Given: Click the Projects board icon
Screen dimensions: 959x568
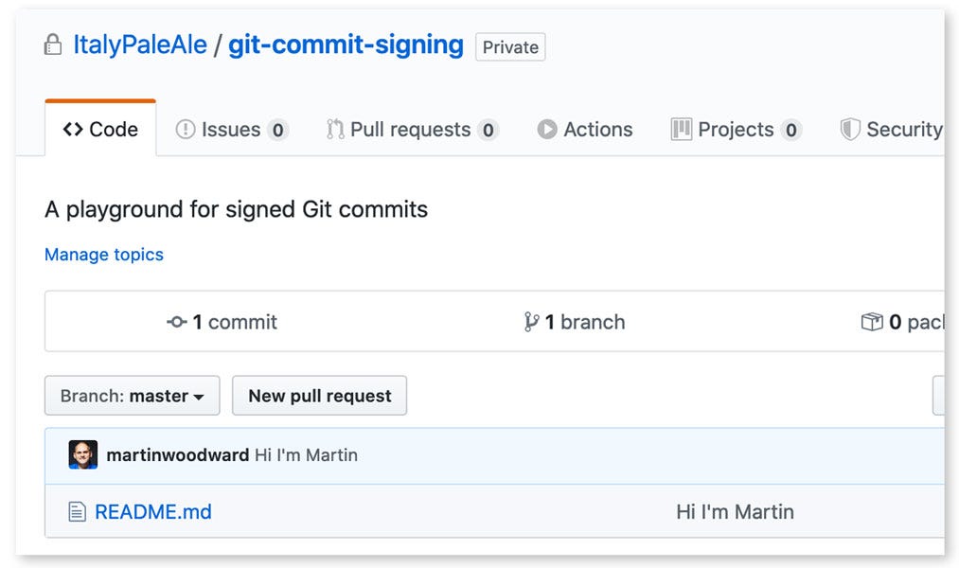Looking at the screenshot, I should click(x=681, y=130).
